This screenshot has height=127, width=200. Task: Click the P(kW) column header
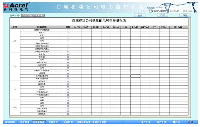(135, 27)
